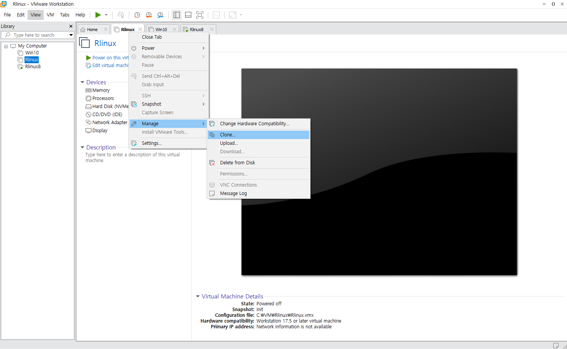Collapse the Devices section
The height and width of the screenshot is (349, 567).
click(x=82, y=82)
